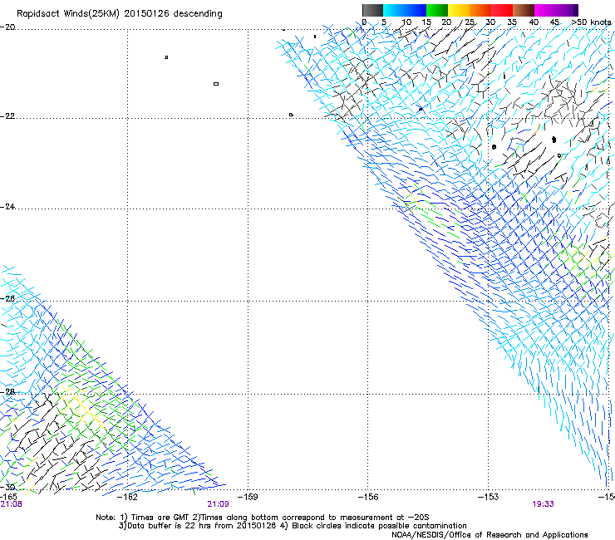The height and width of the screenshot is (540, 615).
Task: Click the -165 longitude axis label
Action: (x=8, y=497)
